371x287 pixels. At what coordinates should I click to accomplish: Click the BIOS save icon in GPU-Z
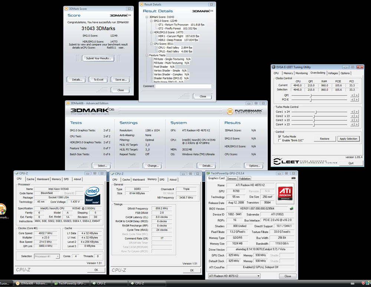tap(292, 208)
